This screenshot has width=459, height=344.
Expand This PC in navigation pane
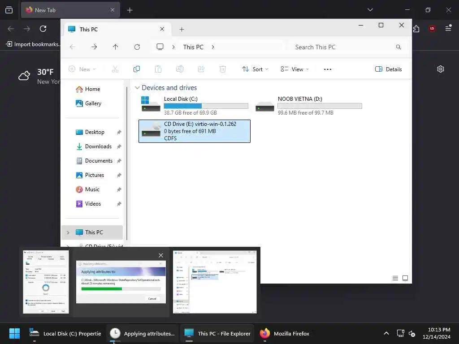pos(68,232)
